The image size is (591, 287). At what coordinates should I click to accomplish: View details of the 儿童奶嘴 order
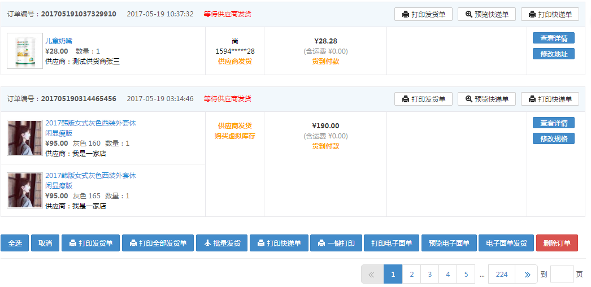[553, 38]
